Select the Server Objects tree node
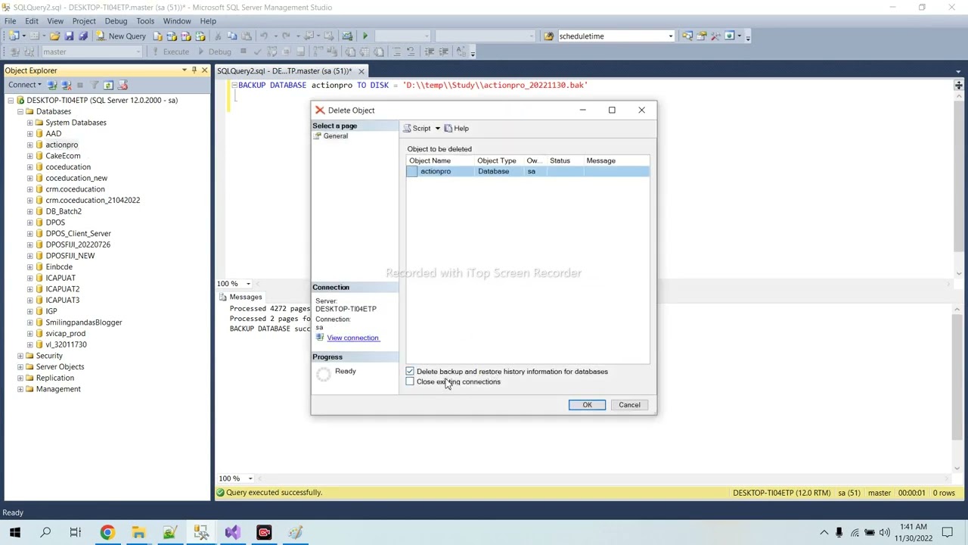The image size is (968, 545). (x=60, y=367)
